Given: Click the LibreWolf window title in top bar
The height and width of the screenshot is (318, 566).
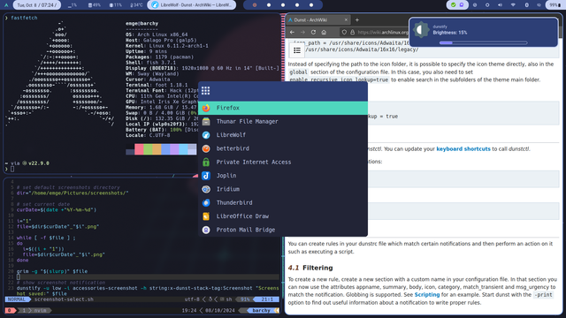Looking at the screenshot, I should pyautogui.click(x=192, y=5).
